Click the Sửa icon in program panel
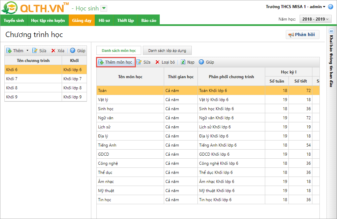 35,51
